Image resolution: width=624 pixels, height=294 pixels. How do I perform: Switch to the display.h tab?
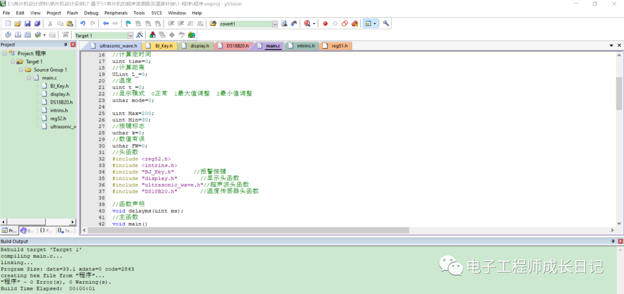pos(196,46)
